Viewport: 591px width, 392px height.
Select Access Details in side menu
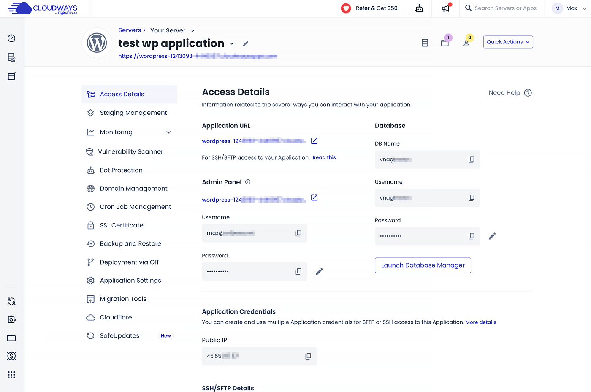coord(129,94)
